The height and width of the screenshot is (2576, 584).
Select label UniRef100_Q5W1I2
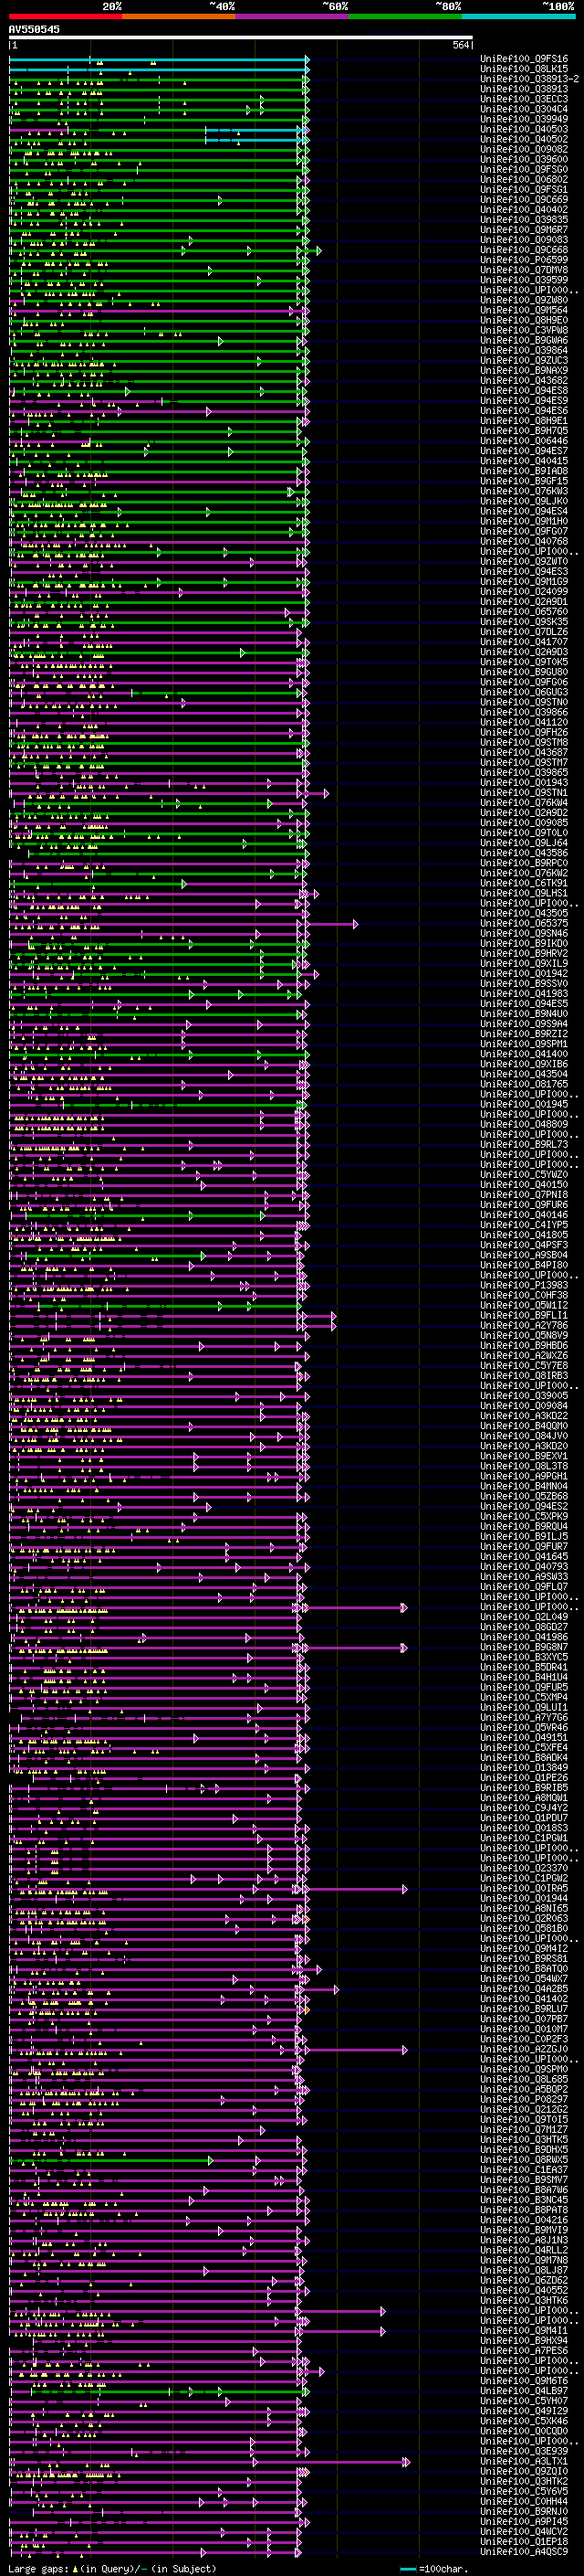click(x=523, y=1305)
